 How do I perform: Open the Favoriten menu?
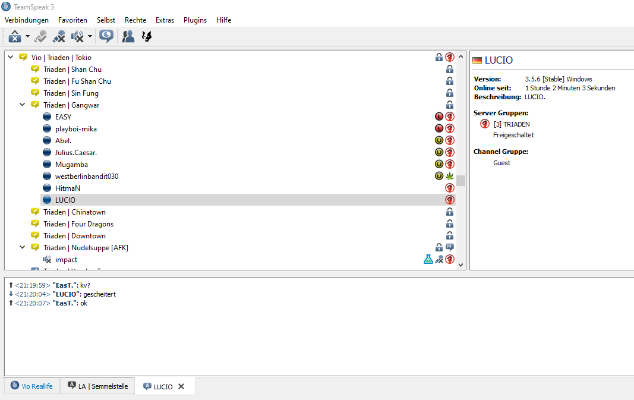[72, 20]
